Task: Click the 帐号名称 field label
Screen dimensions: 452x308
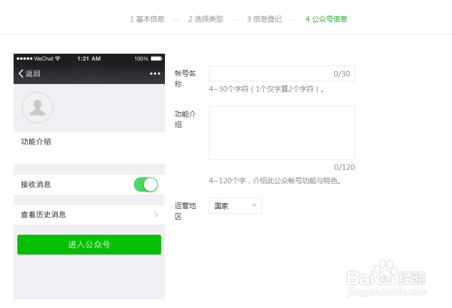Action: 185,79
